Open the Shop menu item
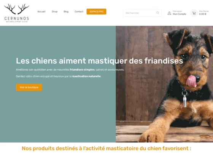213x160 pixels. click(54, 11)
